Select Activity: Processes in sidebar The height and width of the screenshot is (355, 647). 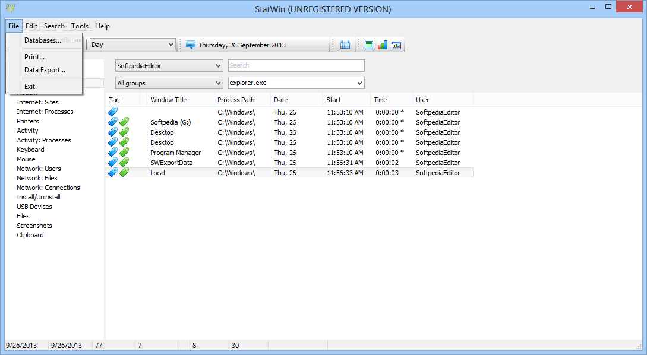point(44,140)
